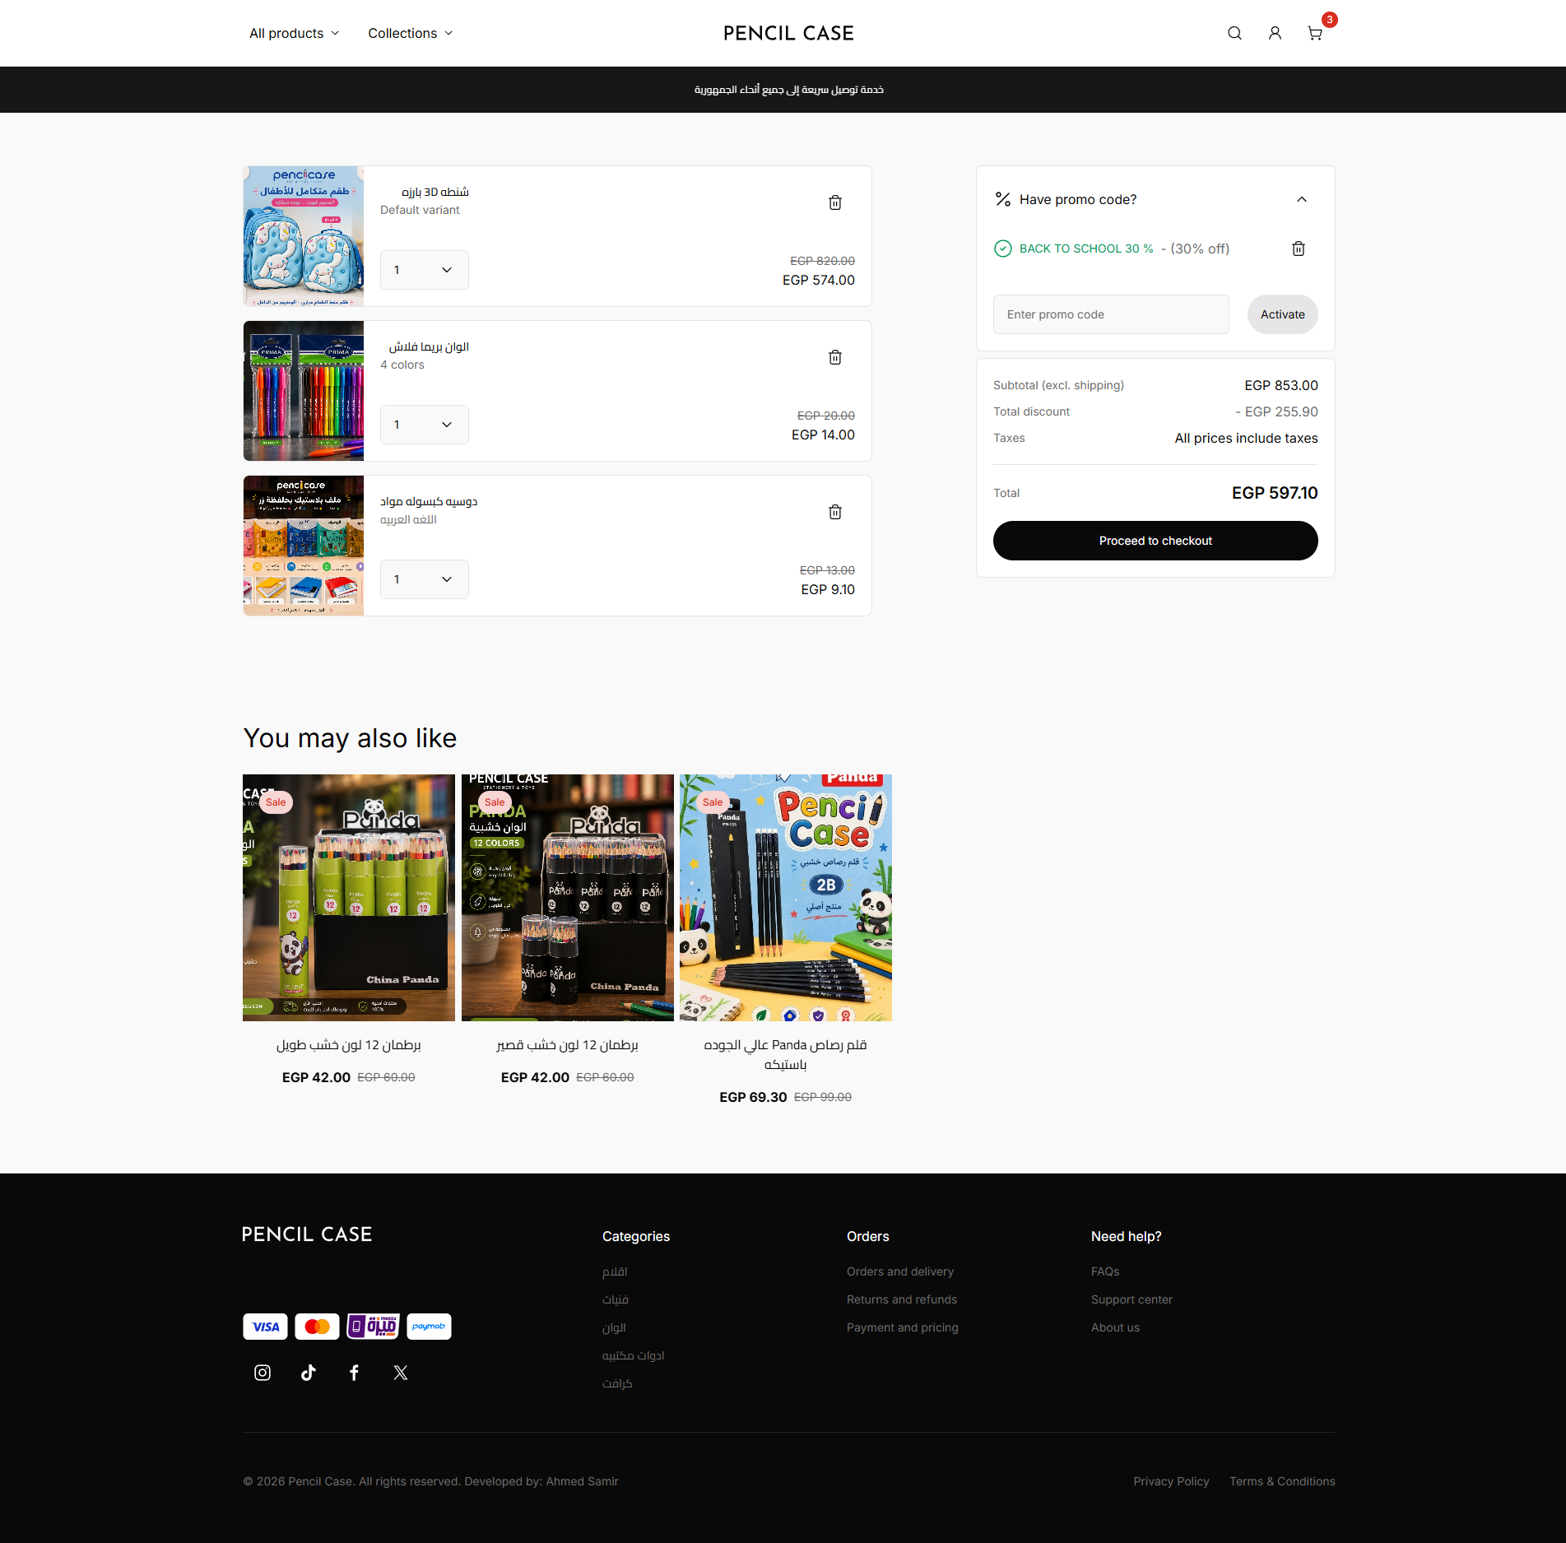Remove the BACK TO SCHOOL promo code
The height and width of the screenshot is (1543, 1566).
(x=1299, y=249)
